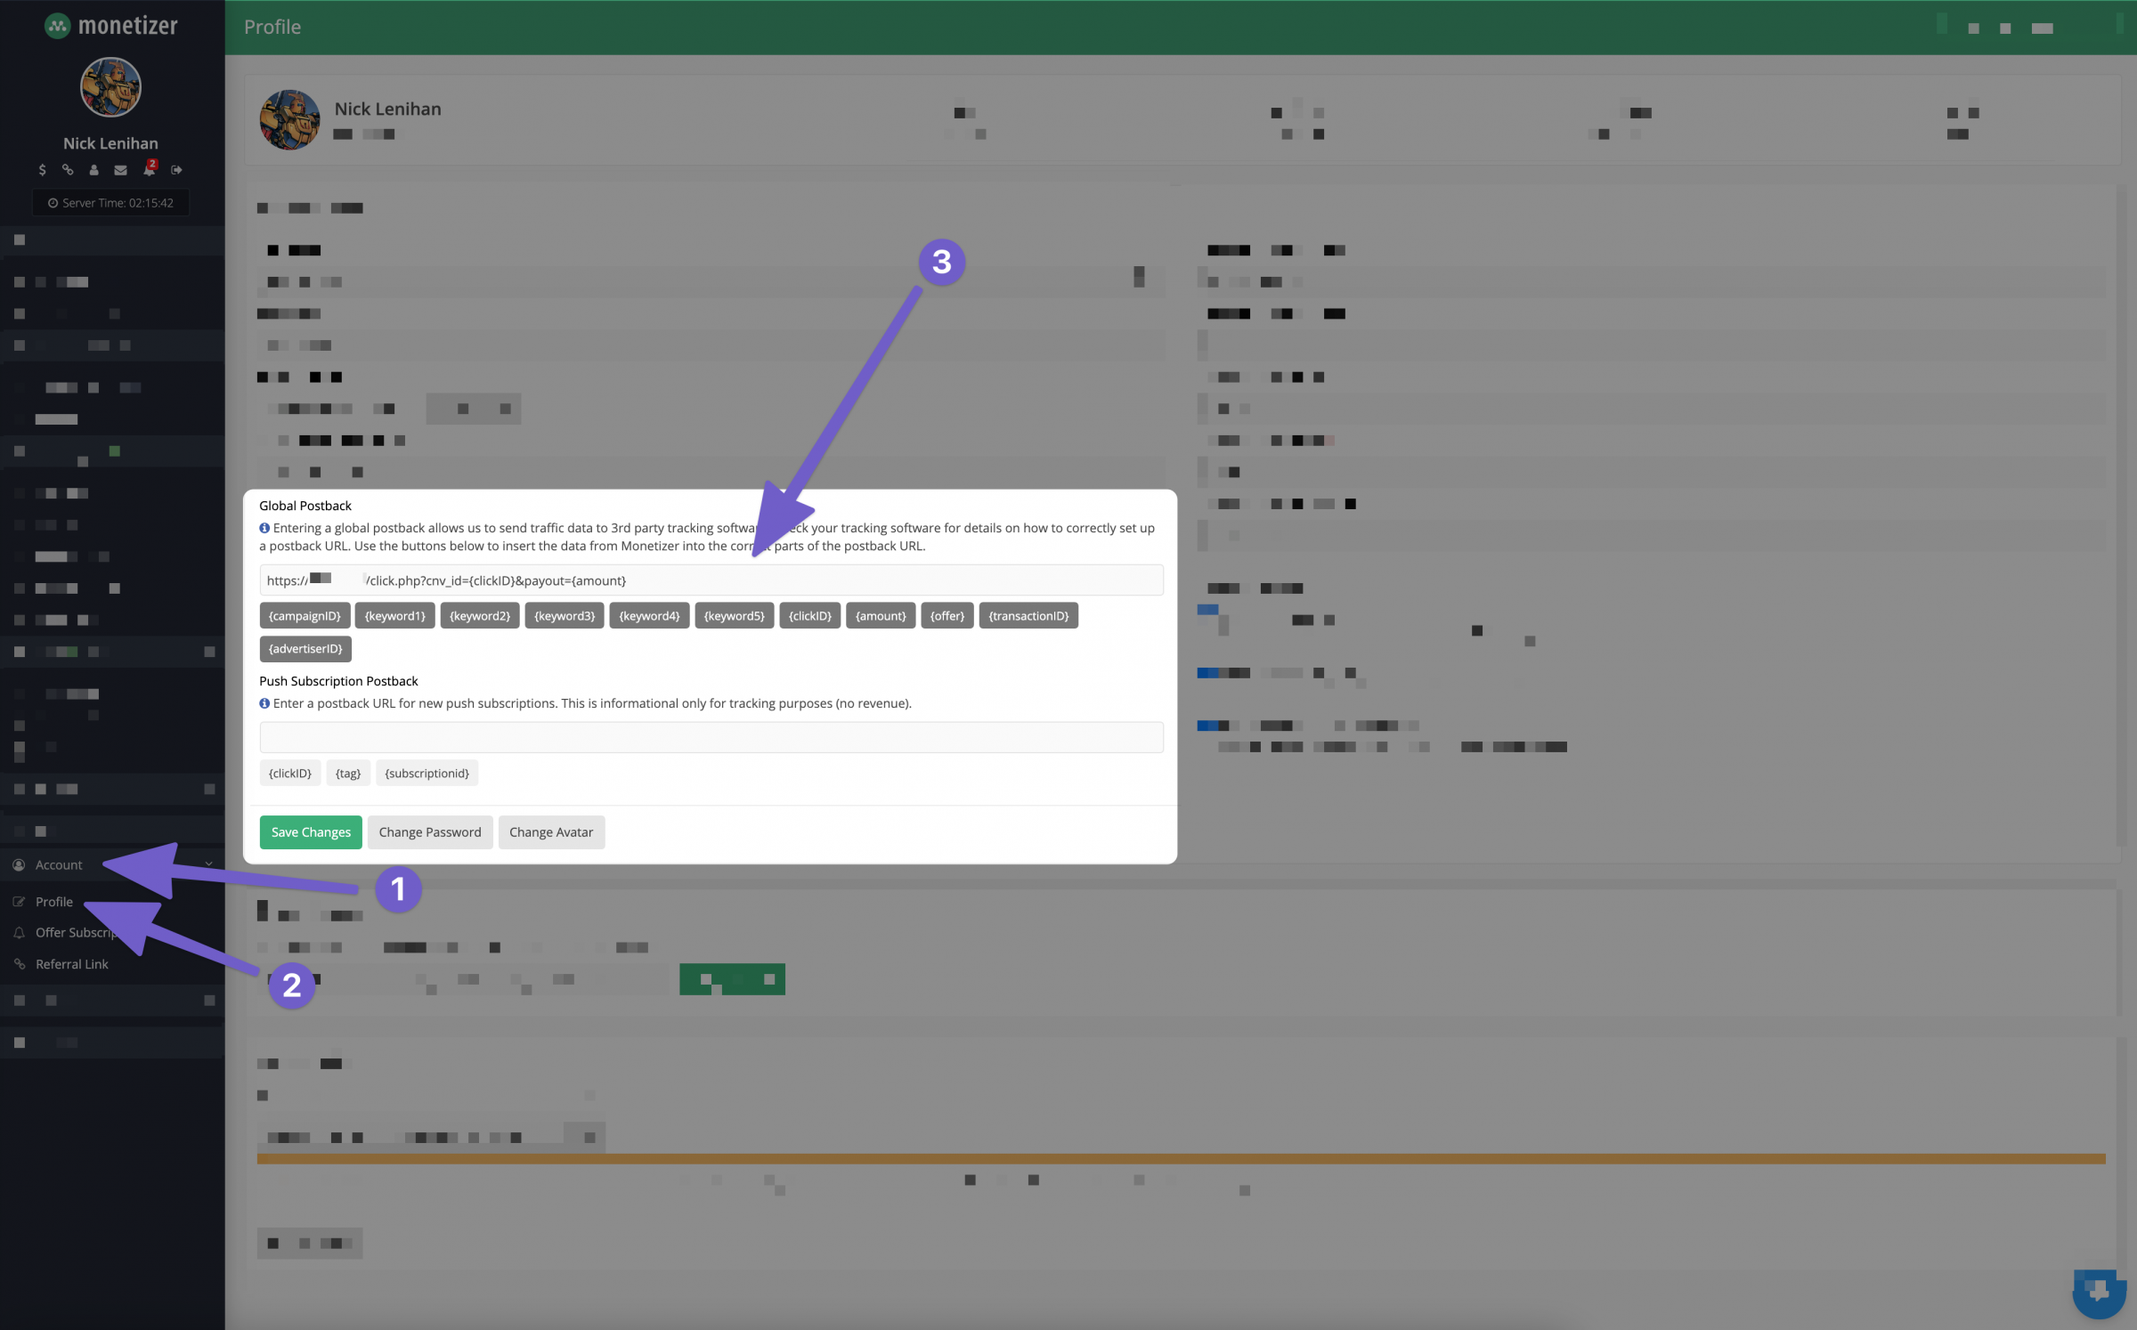Expand the Account menu chevron
This screenshot has width=2137, height=1330.
point(208,864)
